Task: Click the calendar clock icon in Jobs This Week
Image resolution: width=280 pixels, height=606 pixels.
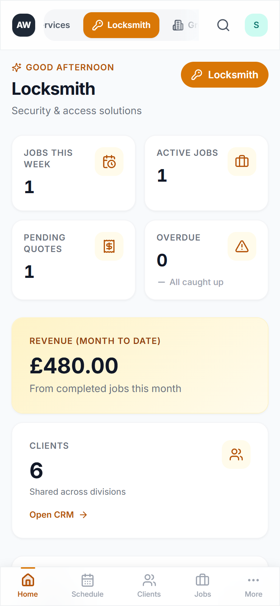Action: point(109,162)
